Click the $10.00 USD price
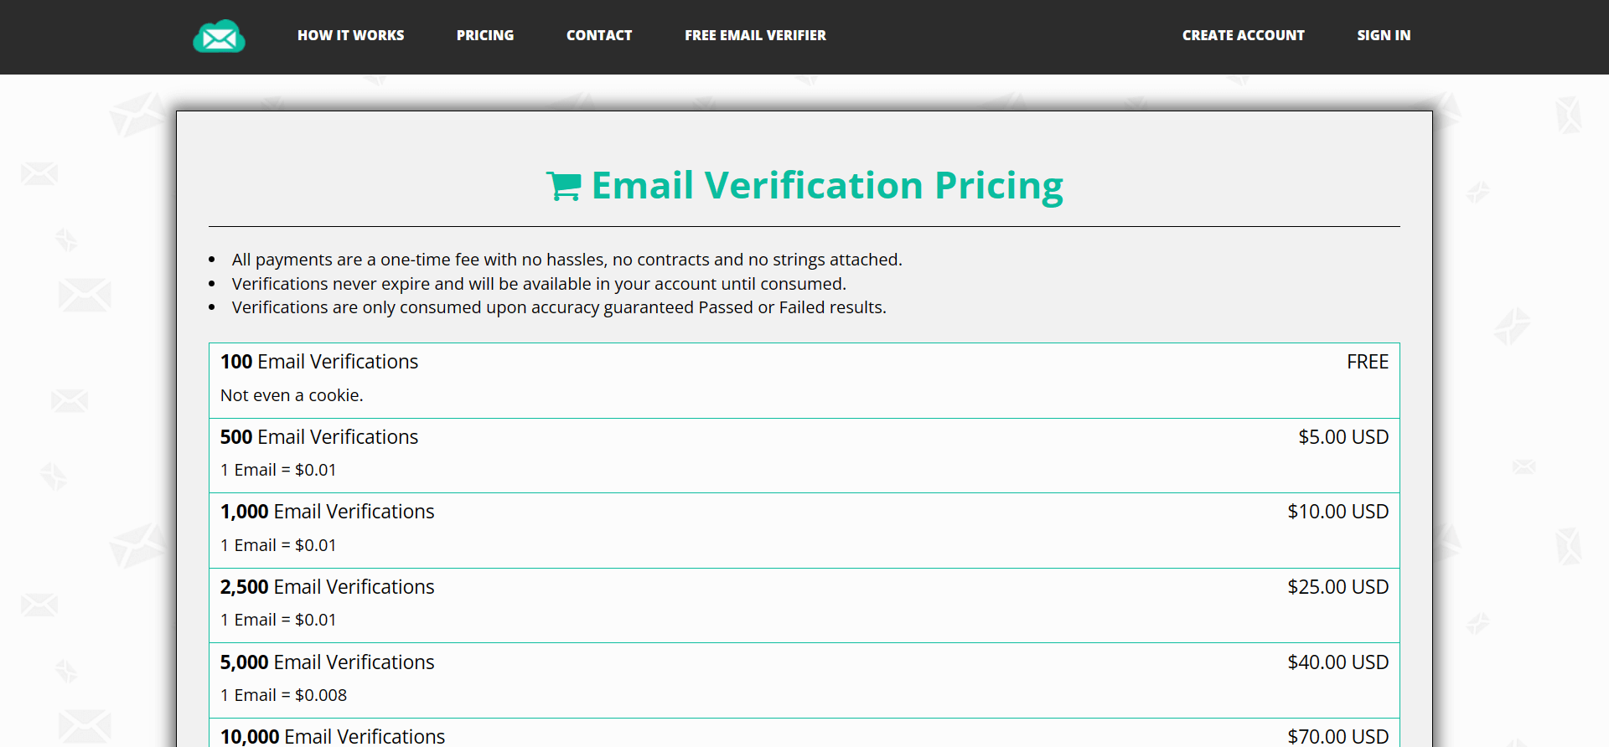The width and height of the screenshot is (1609, 747). (x=1337, y=512)
